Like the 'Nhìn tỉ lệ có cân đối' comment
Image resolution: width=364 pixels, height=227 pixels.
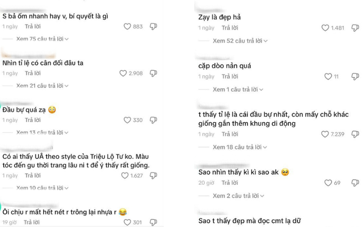[x=123, y=73]
